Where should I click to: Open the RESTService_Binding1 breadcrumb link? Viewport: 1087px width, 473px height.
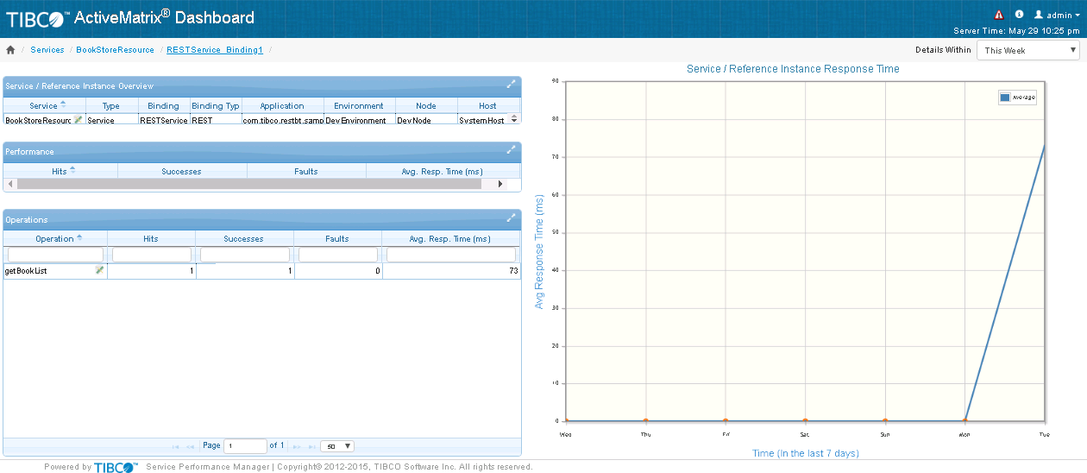tap(215, 50)
